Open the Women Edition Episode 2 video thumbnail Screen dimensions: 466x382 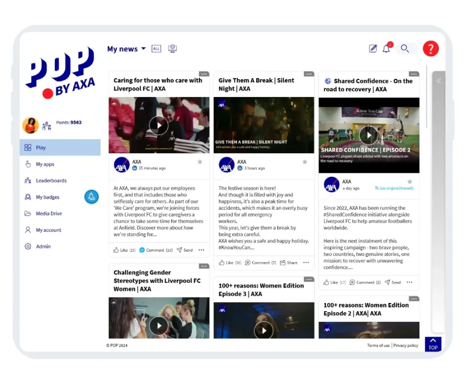coord(369,330)
